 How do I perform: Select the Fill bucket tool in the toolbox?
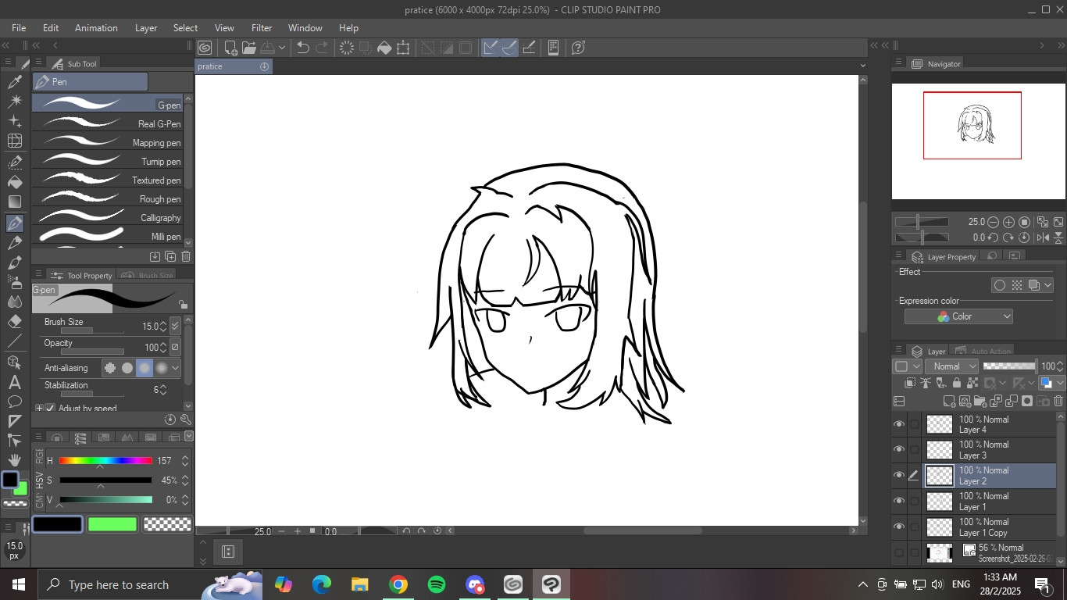pos(14,182)
